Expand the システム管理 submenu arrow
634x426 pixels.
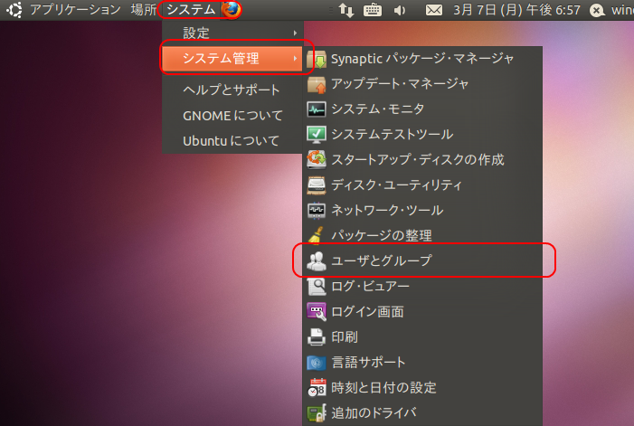pos(295,59)
